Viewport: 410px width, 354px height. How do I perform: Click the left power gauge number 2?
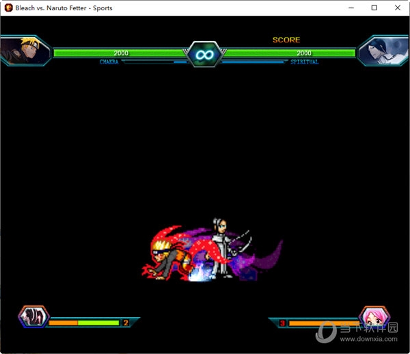(126, 323)
